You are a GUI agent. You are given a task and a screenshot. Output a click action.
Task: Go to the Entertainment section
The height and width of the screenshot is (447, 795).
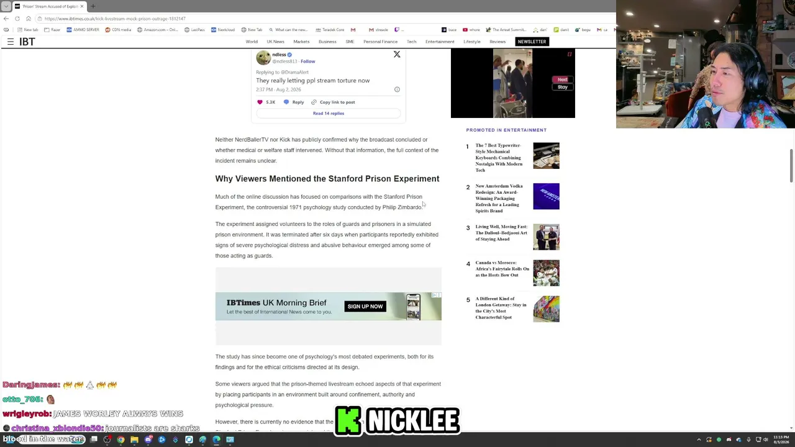coord(440,42)
